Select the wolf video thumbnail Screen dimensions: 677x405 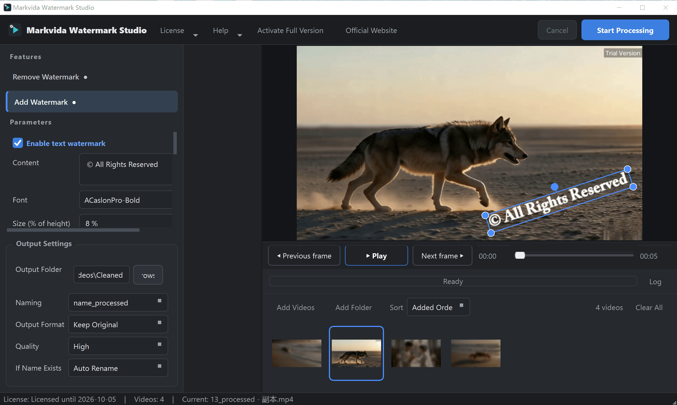pyautogui.click(x=356, y=353)
